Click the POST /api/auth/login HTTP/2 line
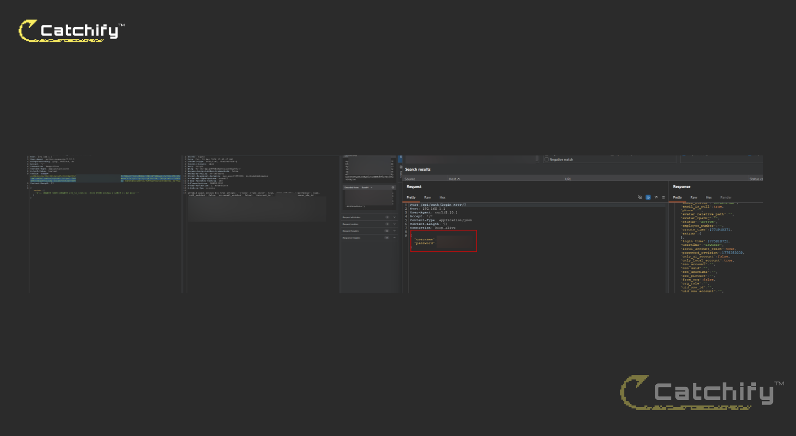796x436 pixels. (438, 205)
